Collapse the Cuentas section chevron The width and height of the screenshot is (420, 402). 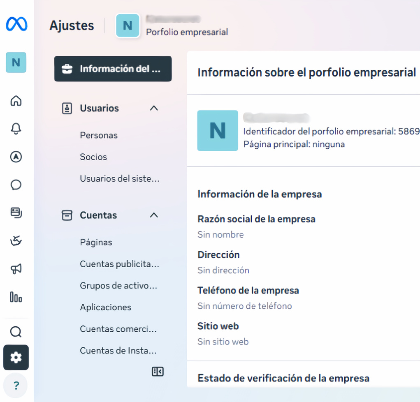coord(154,215)
